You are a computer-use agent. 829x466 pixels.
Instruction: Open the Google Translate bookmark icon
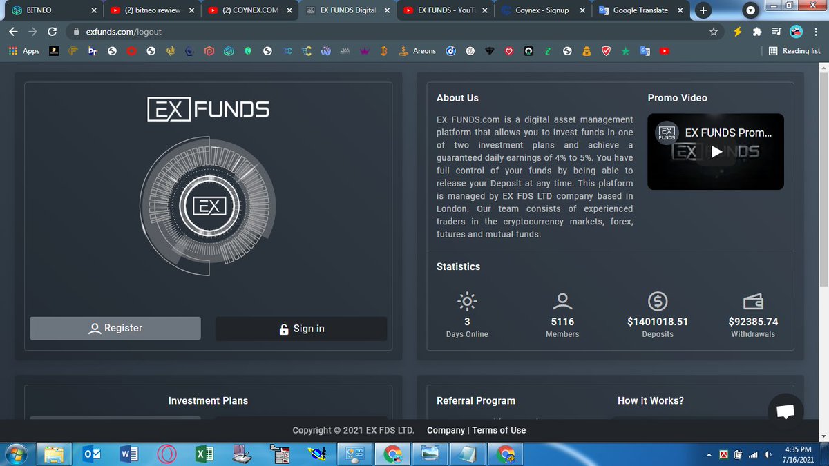pos(645,51)
